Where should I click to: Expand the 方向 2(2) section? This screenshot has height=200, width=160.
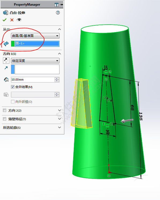coord(59,110)
